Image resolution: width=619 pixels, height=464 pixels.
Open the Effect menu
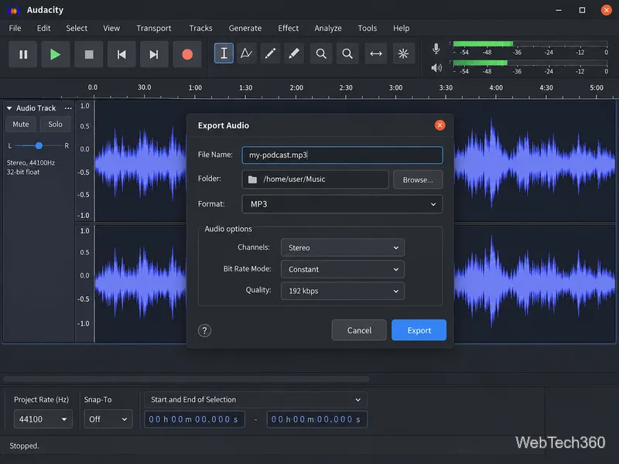click(288, 28)
